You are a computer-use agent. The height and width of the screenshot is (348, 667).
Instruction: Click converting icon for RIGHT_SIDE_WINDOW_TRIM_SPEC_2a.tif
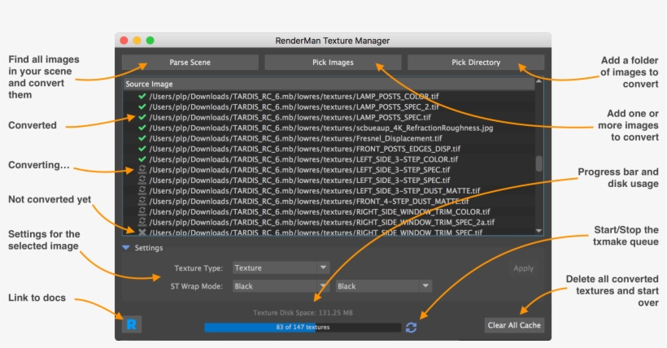coord(142,222)
